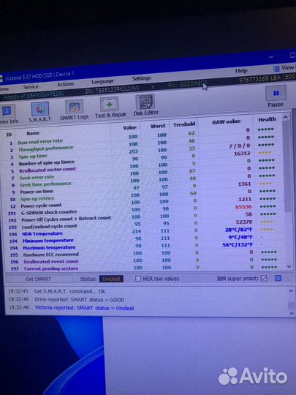Click the 16312 raw value

[x=242, y=154]
